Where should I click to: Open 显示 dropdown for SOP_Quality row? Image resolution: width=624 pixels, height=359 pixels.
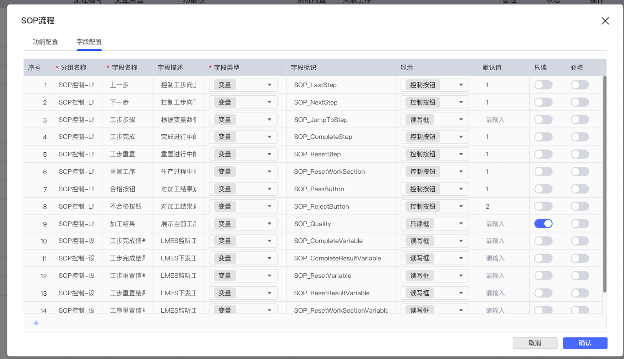point(434,224)
